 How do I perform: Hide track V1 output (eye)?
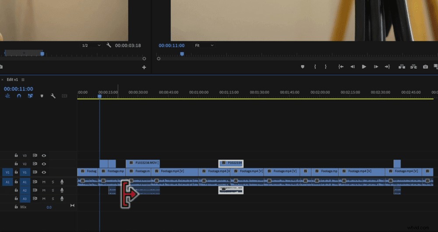click(x=44, y=172)
